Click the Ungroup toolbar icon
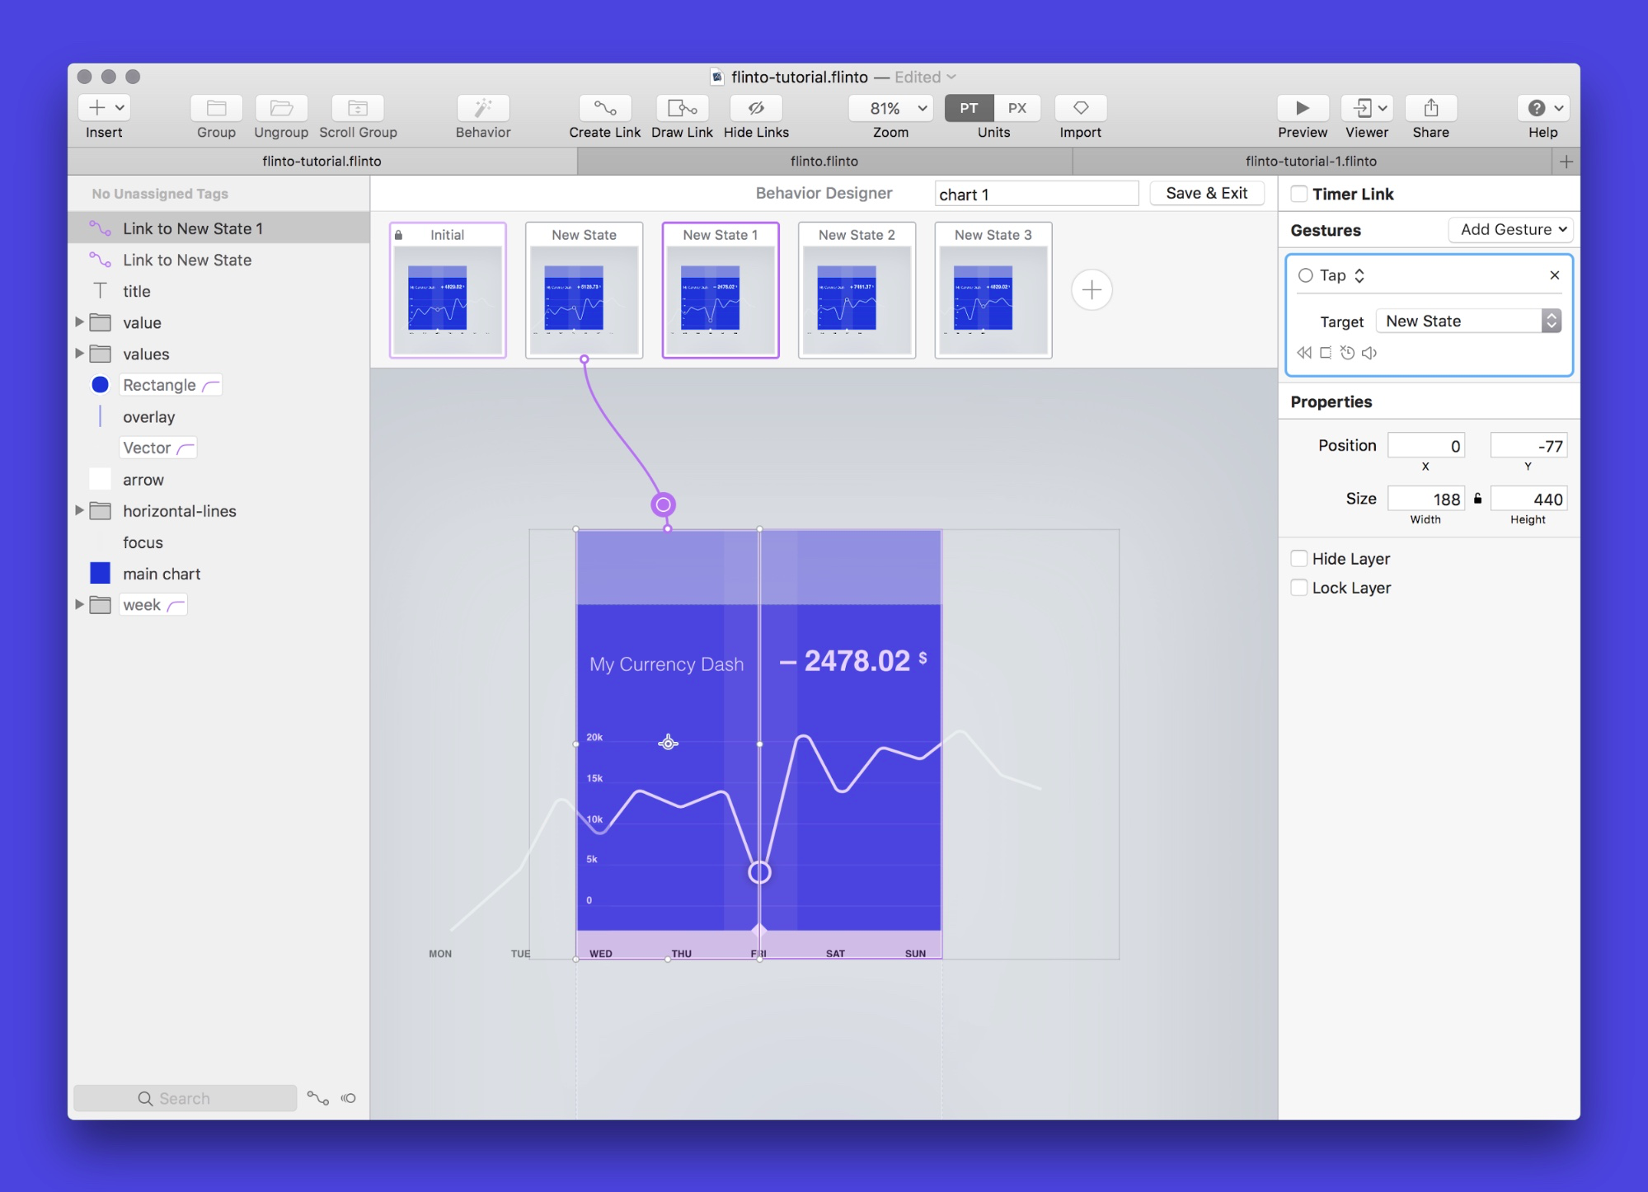1648x1192 pixels. [281, 108]
